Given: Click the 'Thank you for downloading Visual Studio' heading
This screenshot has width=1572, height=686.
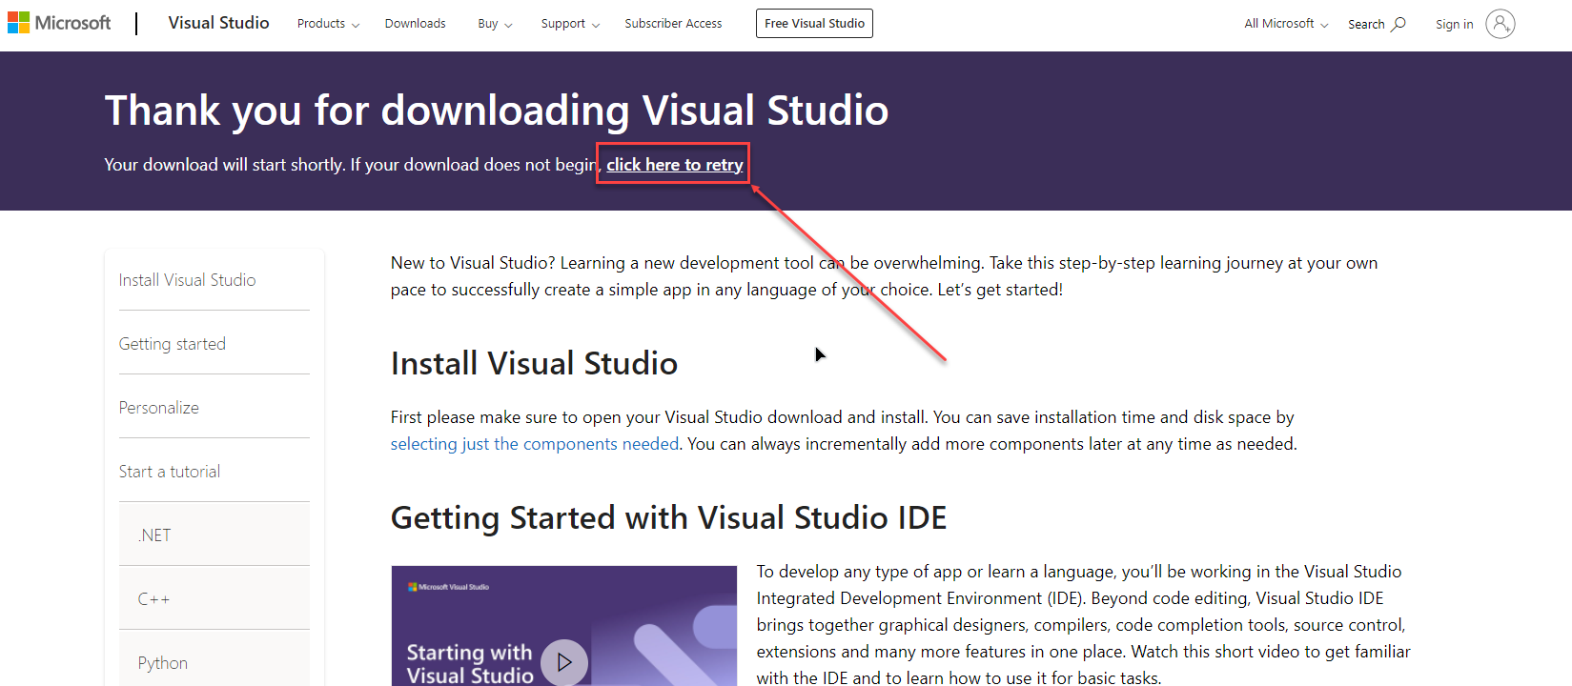Looking at the screenshot, I should tap(497, 111).
